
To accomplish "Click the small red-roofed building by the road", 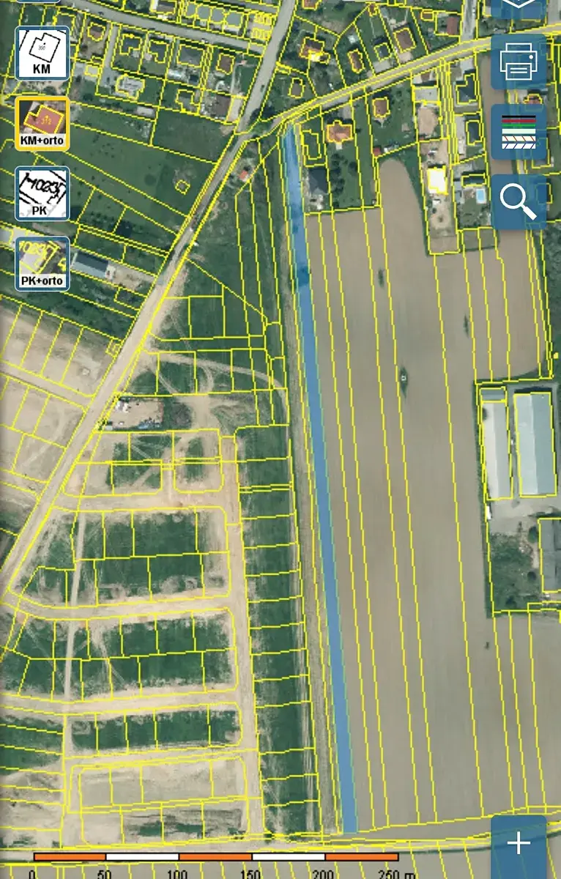I will click(244, 174).
